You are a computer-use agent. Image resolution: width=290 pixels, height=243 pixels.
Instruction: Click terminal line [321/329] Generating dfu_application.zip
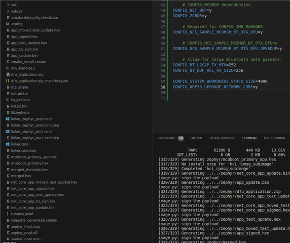pyautogui.click(x=220, y=192)
